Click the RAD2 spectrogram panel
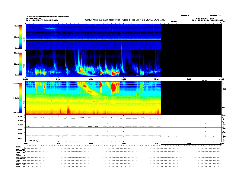Screen dimensions: 239x184 coord(93,37)
